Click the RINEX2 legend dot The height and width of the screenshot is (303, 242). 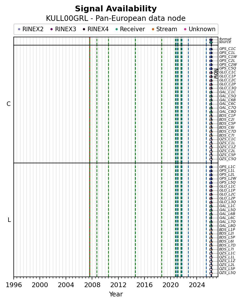tap(19, 29)
